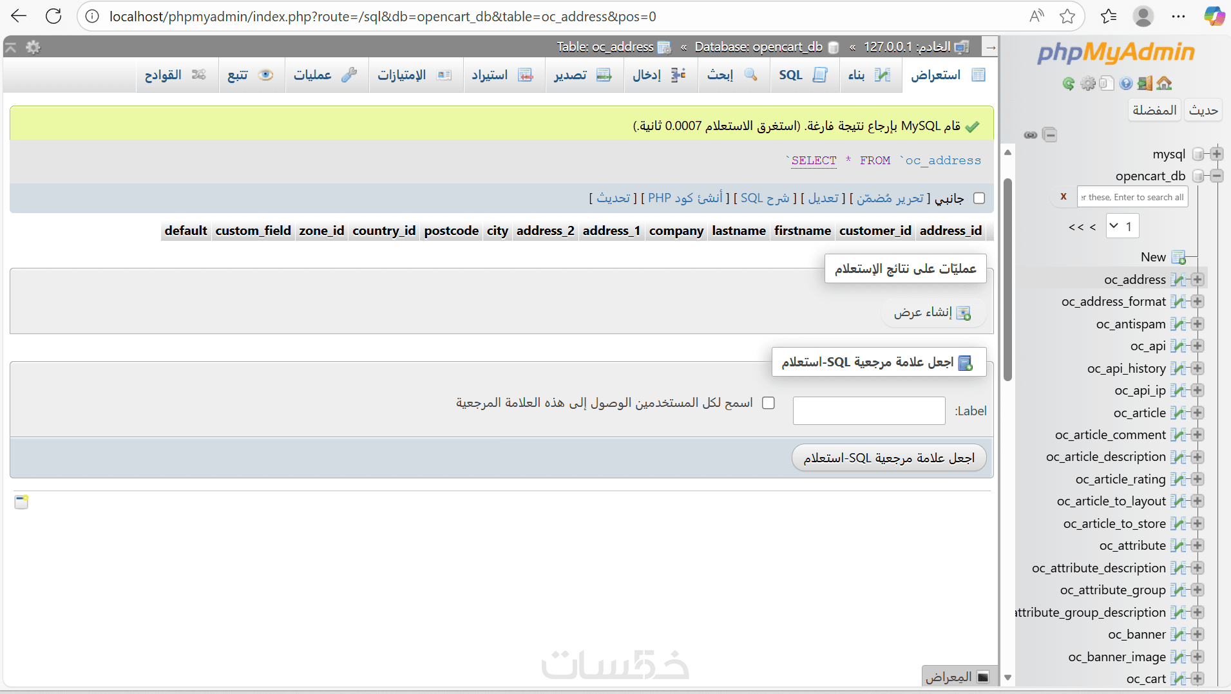Open the المفضلة favorites tab in sidebar
This screenshot has width=1231, height=694.
click(x=1155, y=110)
